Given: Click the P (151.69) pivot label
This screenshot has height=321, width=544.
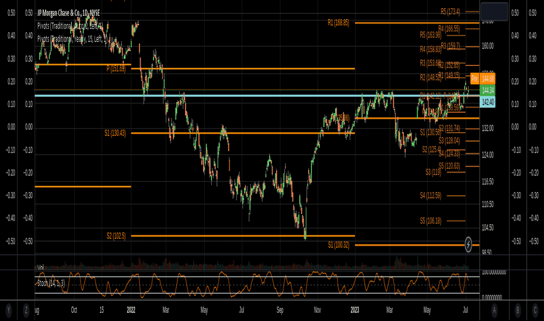Looking at the screenshot, I should (x=116, y=68).
